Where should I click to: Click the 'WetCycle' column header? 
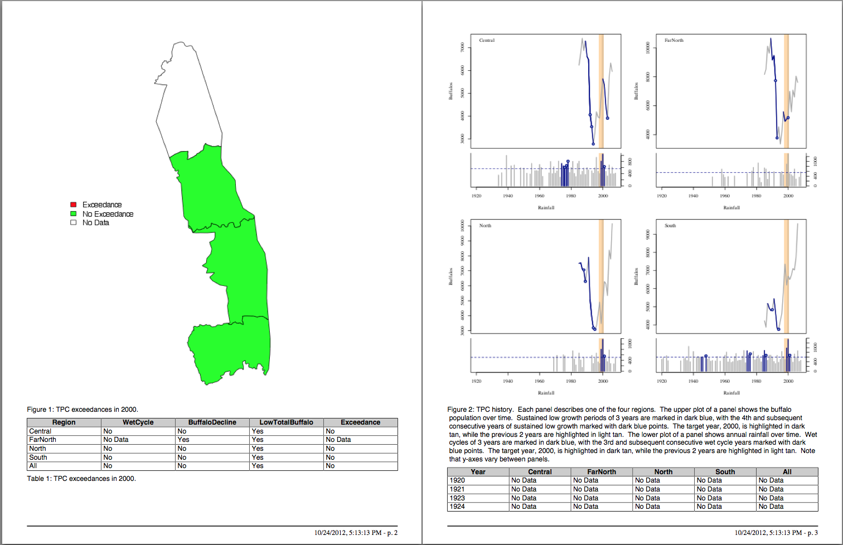138,422
